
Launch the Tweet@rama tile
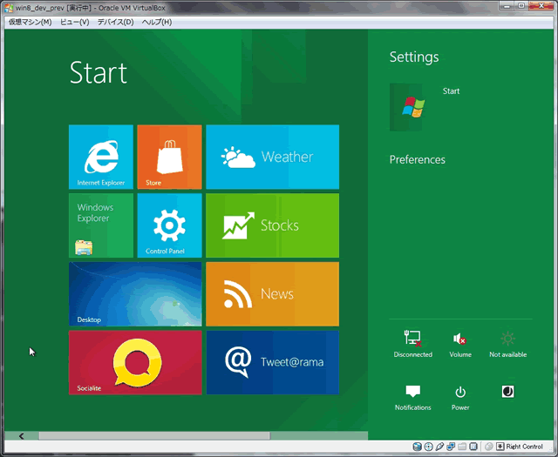[x=272, y=362]
